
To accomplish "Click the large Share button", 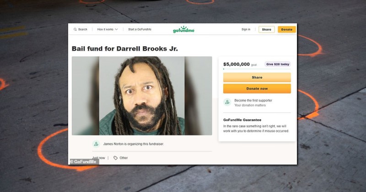I will pyautogui.click(x=257, y=77).
